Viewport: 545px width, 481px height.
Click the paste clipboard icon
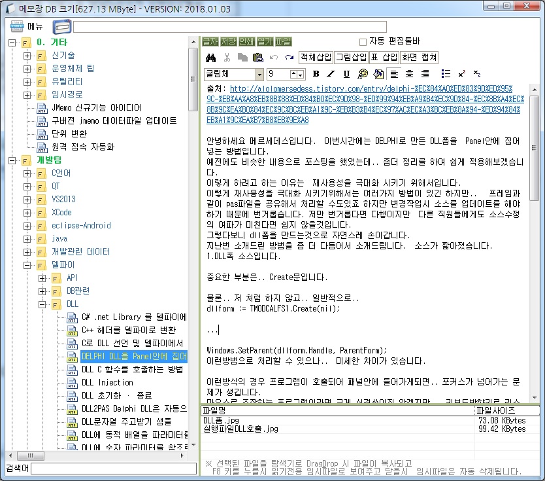(x=257, y=57)
